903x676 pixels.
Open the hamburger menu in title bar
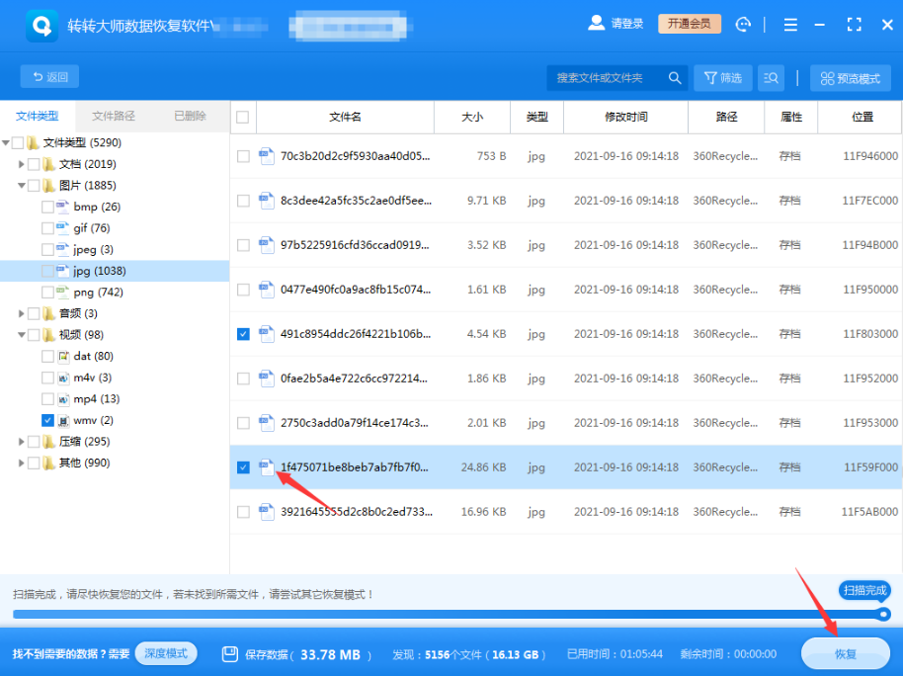pyautogui.click(x=790, y=24)
